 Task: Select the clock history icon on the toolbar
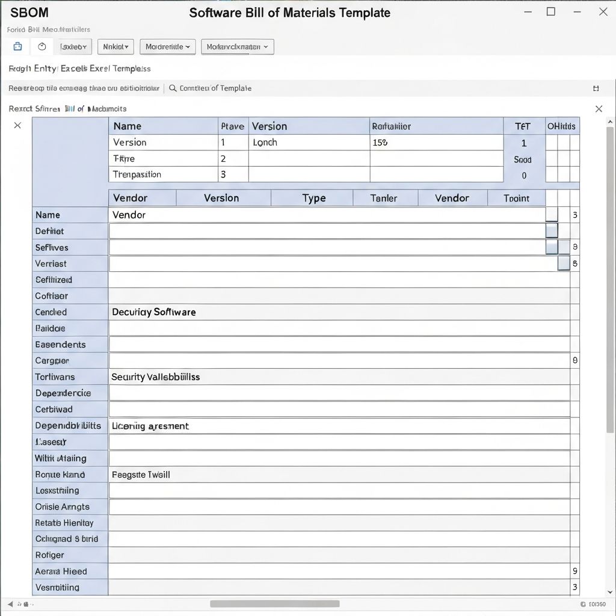click(41, 46)
